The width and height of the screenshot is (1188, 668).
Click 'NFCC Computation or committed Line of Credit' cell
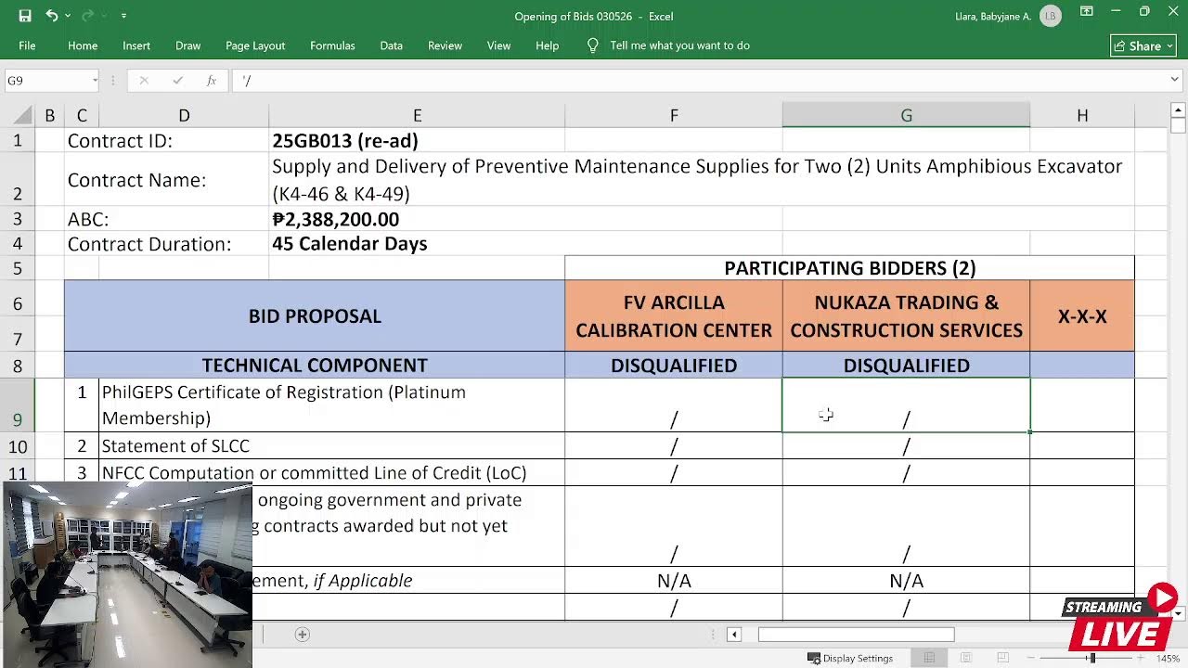331,473
